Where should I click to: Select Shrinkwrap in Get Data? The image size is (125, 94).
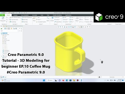click(13, 22)
